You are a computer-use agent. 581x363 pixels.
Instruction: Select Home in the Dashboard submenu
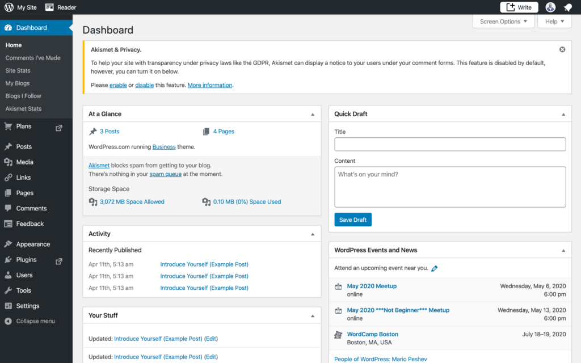pyautogui.click(x=14, y=45)
